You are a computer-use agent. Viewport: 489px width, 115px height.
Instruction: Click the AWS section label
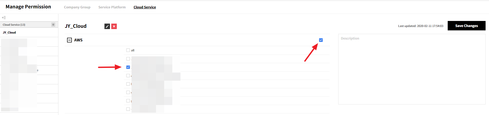tap(78, 40)
